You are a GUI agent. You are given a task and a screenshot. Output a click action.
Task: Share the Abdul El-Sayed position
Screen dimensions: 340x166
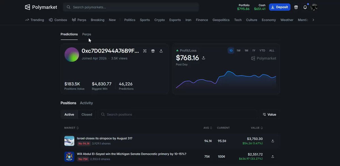[x=273, y=156]
